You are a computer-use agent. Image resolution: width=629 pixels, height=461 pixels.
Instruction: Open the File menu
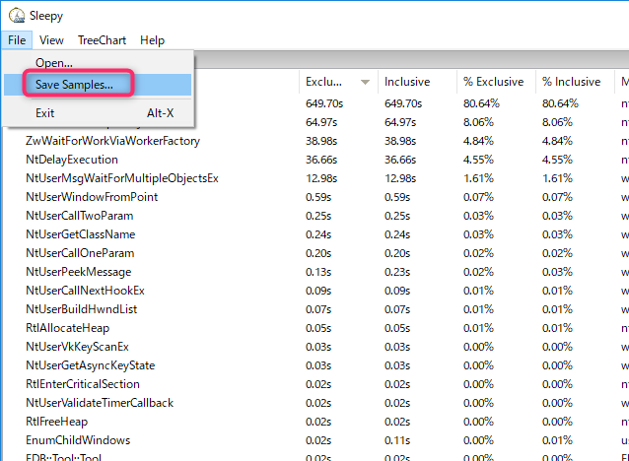17,40
